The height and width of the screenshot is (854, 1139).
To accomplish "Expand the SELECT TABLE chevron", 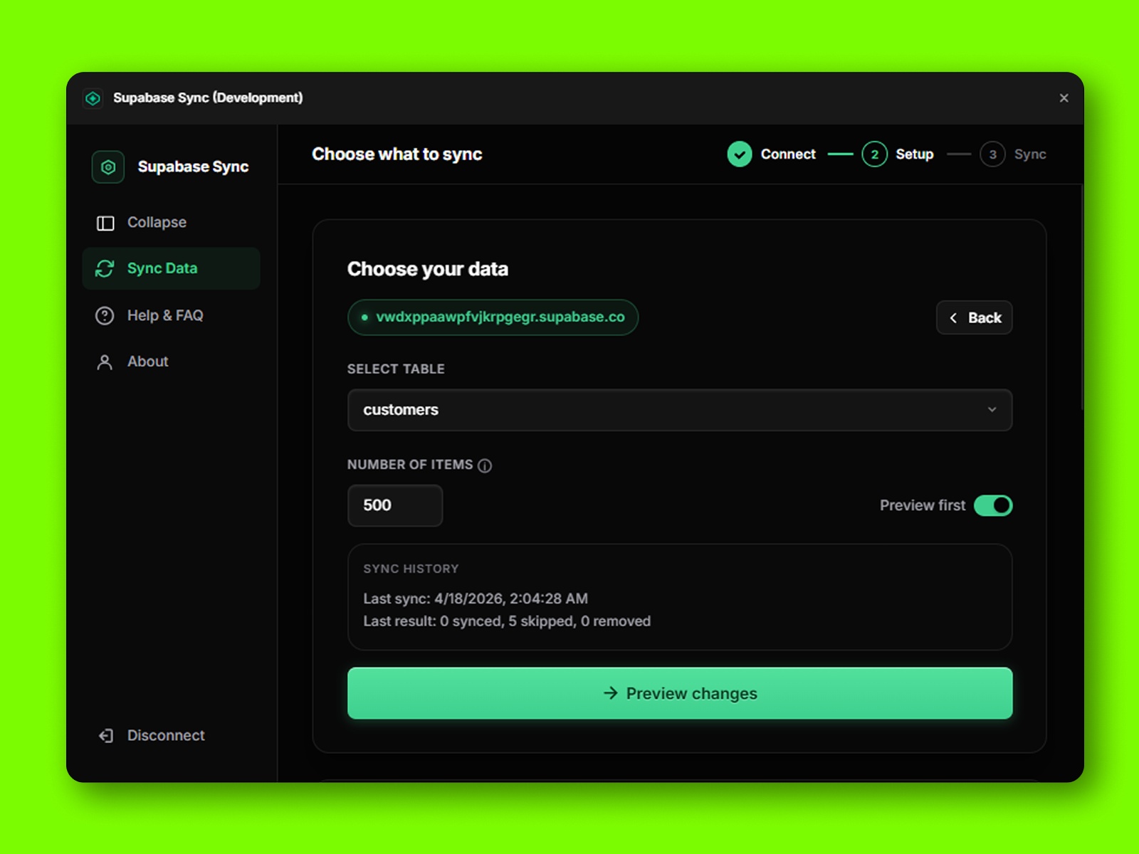I will 993,410.
